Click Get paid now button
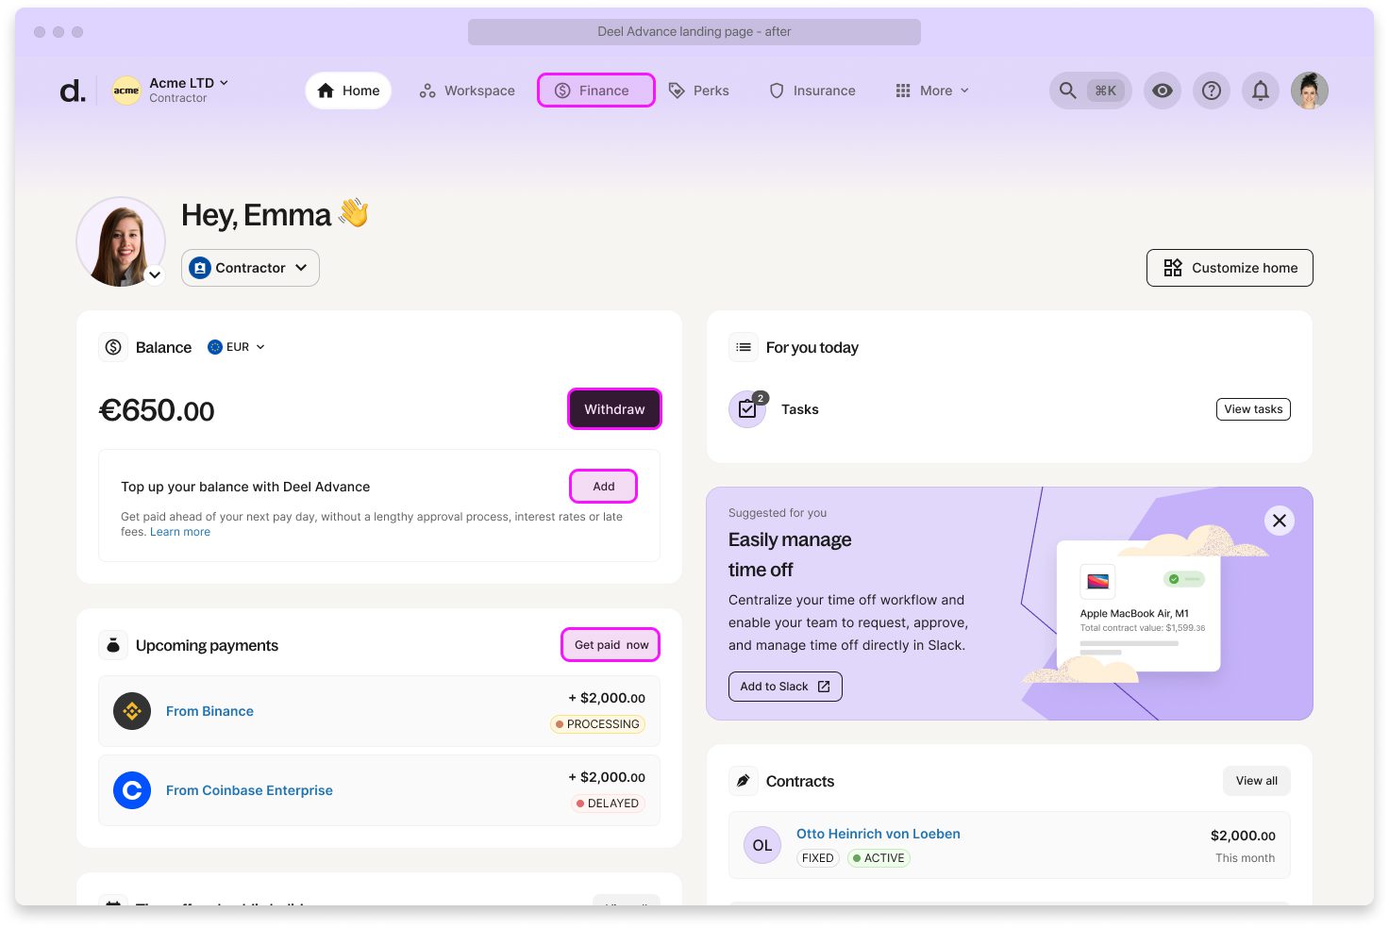Screen dimensions: 1389x928 [611, 645]
